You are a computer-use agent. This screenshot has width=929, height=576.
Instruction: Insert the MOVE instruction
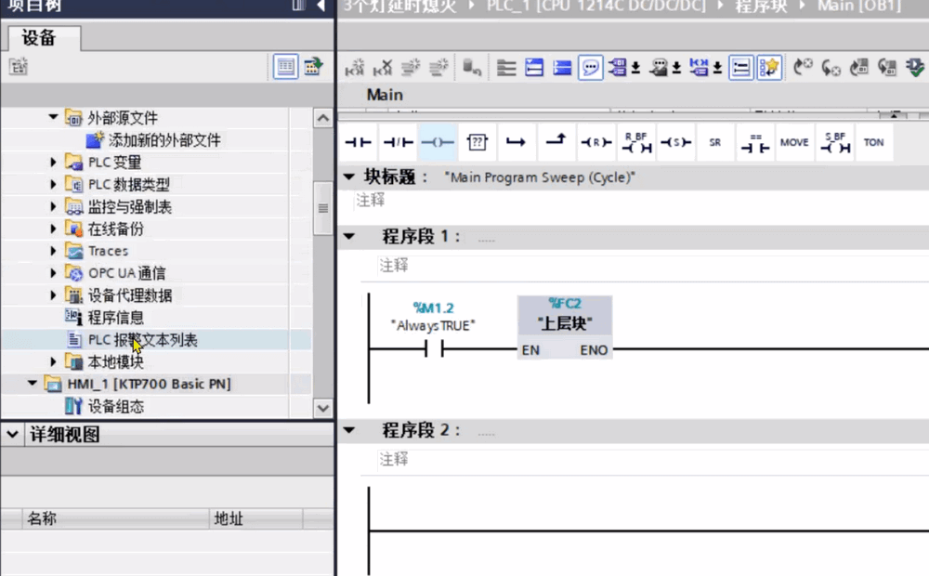[x=794, y=143]
